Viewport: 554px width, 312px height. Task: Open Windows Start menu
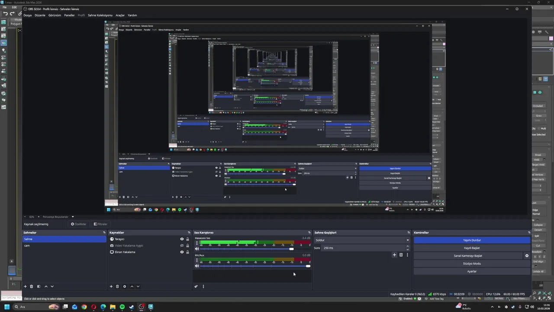[x=7, y=307]
